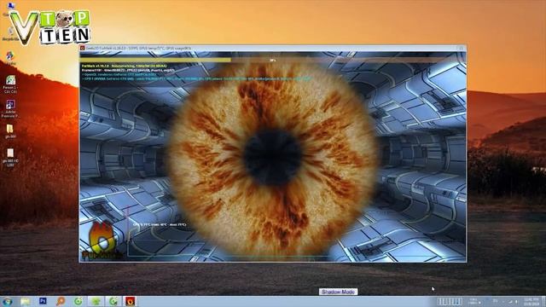Select the document file desktop icon
This screenshot has width=546, height=307.
click(10, 157)
